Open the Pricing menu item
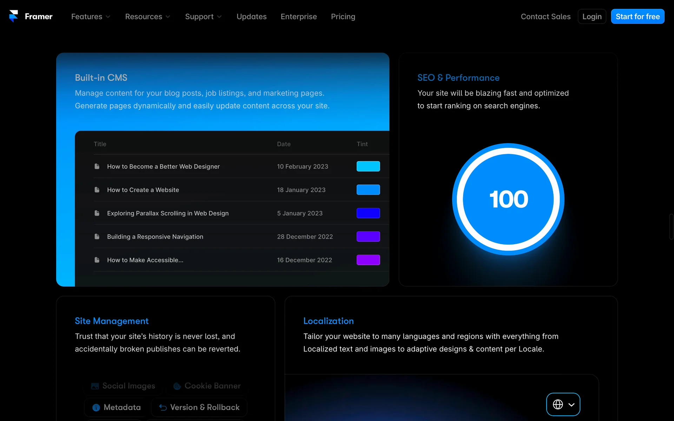The width and height of the screenshot is (674, 421). [x=343, y=16]
